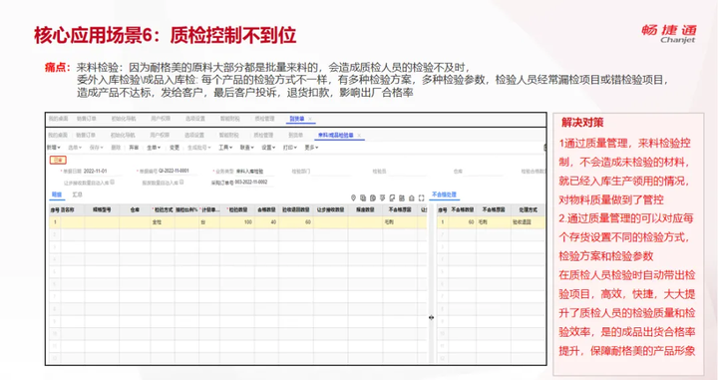Open the 设置 dropdown menu
Screen dimensions: 718x380
pyautogui.click(x=268, y=148)
